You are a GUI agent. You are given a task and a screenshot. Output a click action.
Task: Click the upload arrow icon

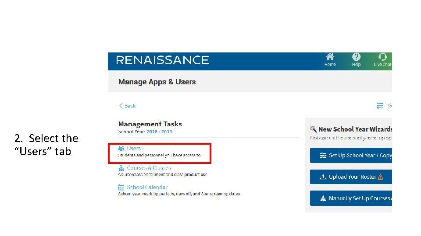point(323,177)
